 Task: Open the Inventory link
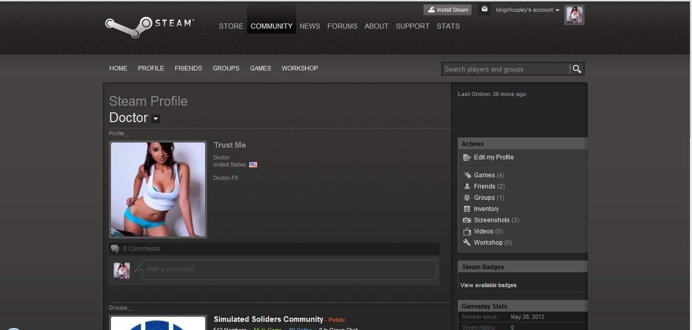[486, 209]
